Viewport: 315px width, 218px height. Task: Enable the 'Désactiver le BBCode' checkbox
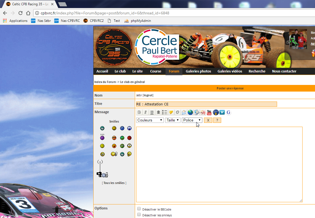point(139,209)
